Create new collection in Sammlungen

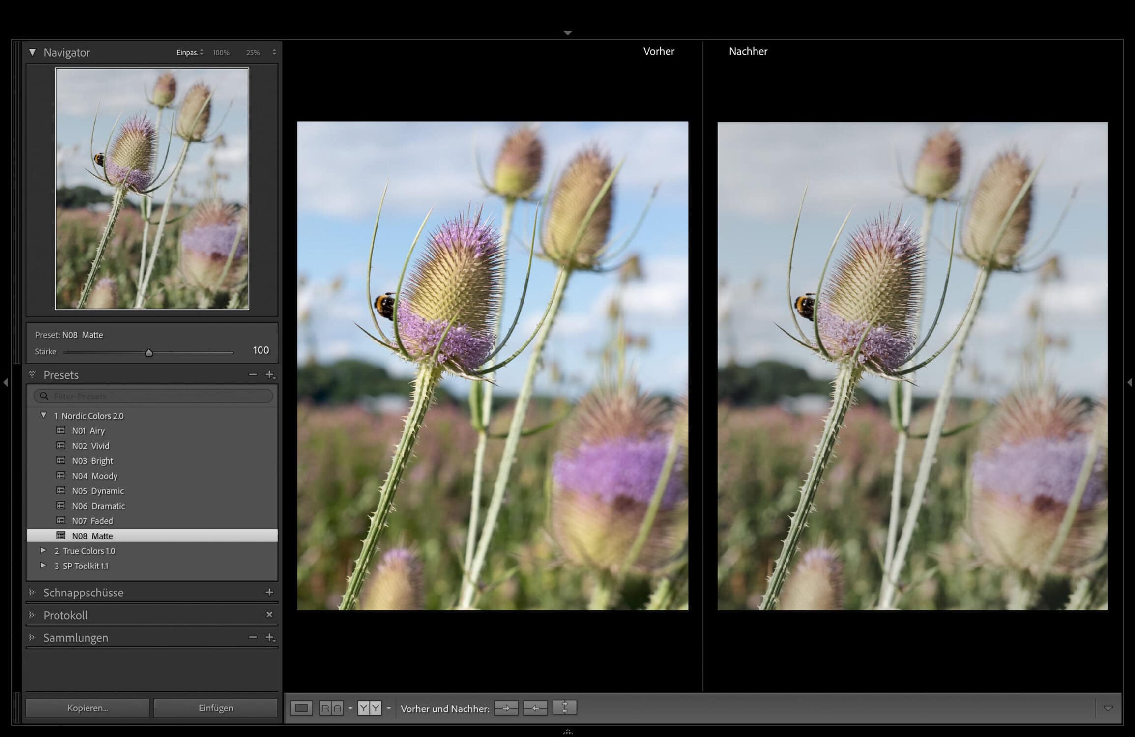(269, 637)
